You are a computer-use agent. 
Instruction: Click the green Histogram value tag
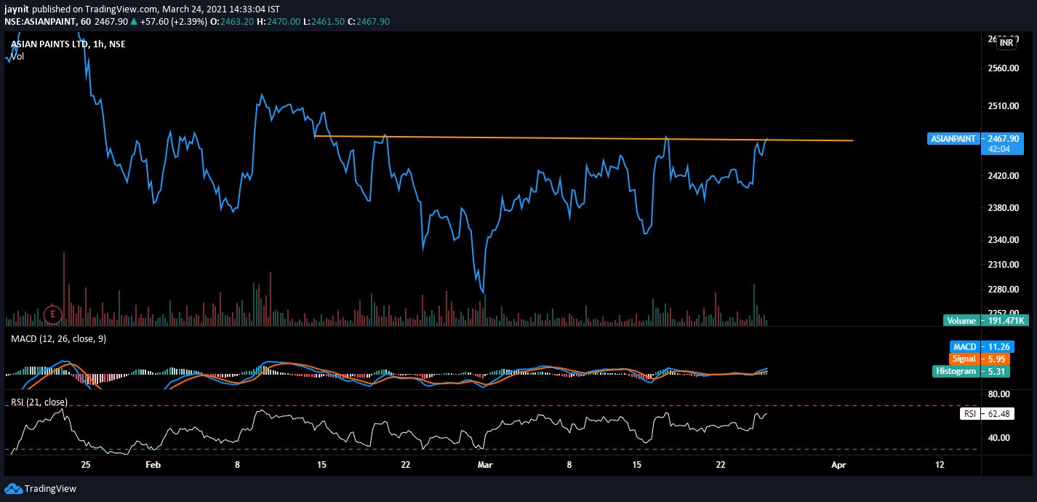[x=956, y=371]
